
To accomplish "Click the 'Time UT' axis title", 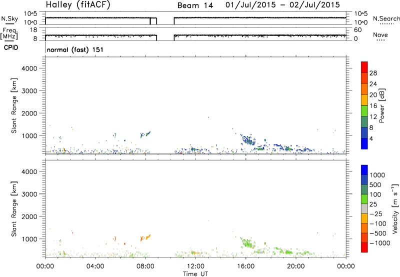I will point(195,274).
